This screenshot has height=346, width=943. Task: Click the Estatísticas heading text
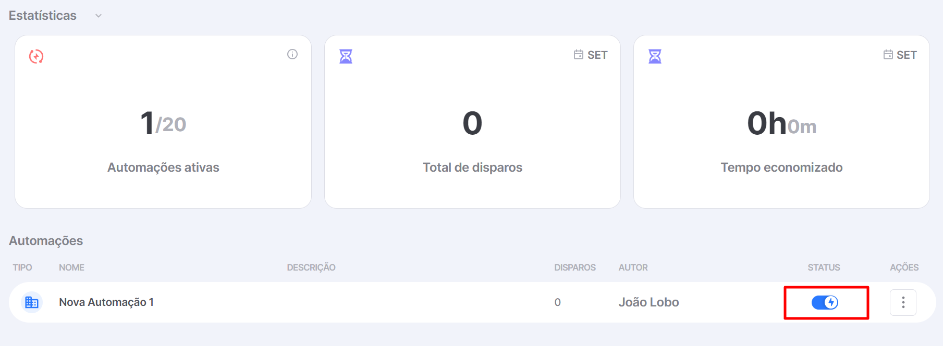tap(43, 16)
